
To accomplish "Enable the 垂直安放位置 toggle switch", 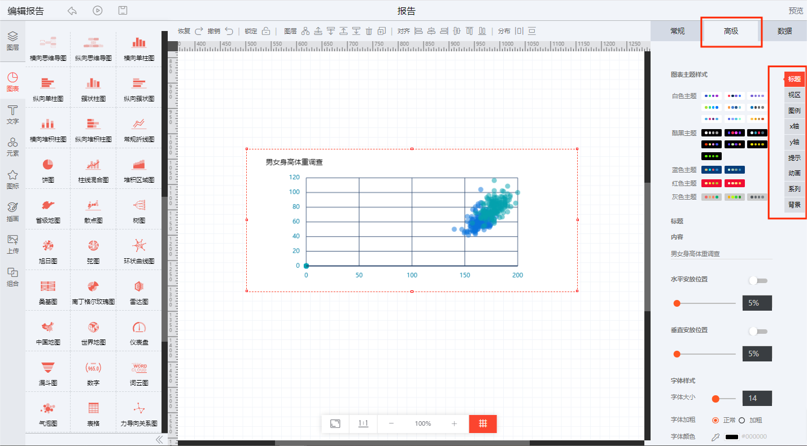I will point(757,332).
